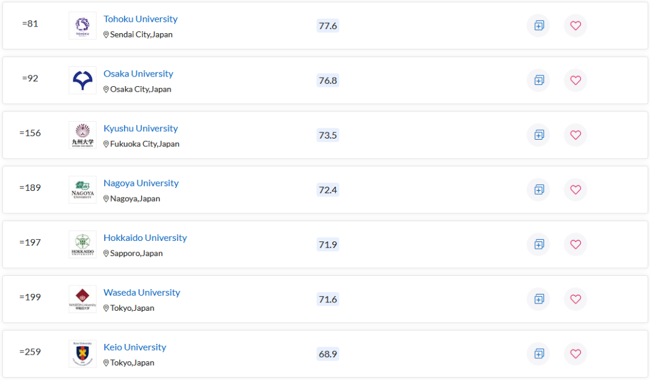Open the Hokkaido University page link

(145, 238)
